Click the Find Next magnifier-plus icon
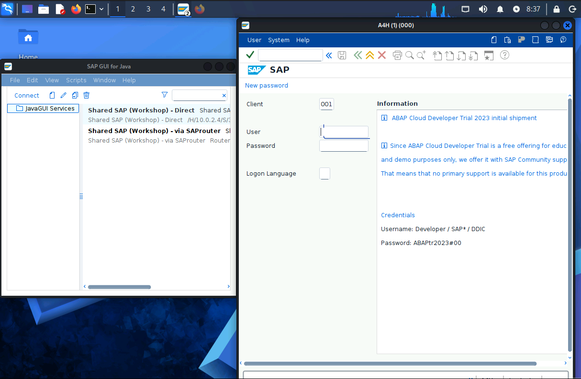The height and width of the screenshot is (379, 581). (x=421, y=55)
